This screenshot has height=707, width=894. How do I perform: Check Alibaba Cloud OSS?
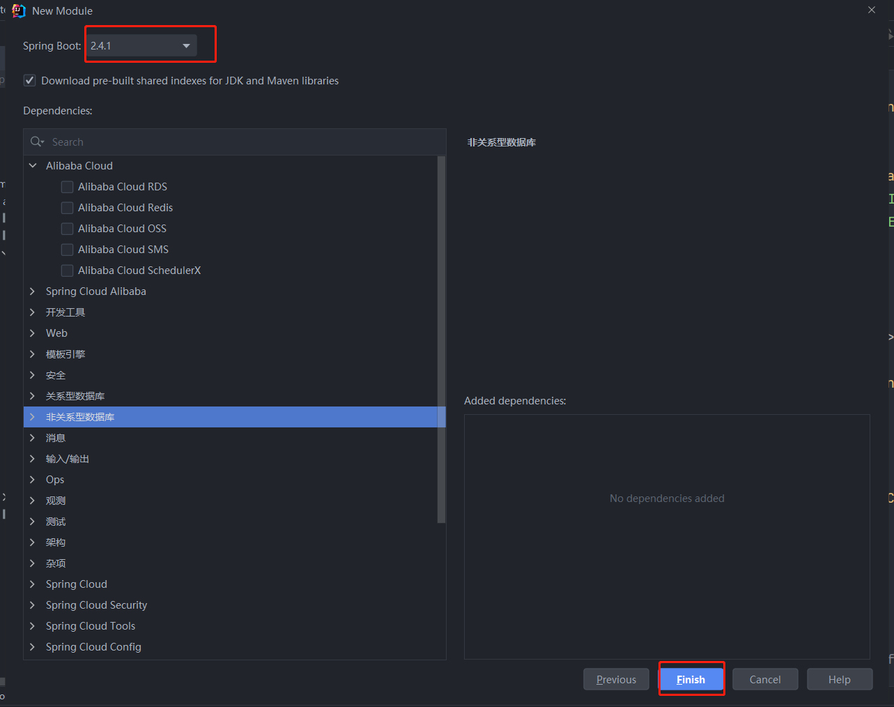[68, 229]
